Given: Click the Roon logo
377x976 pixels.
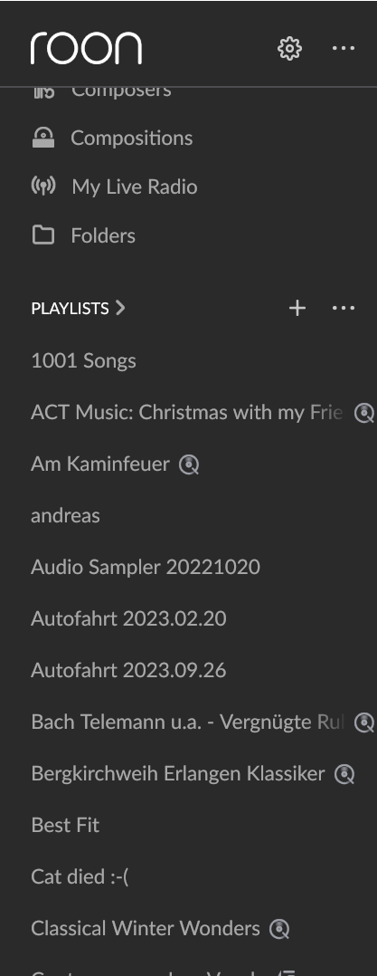Looking at the screenshot, I should pyautogui.click(x=86, y=48).
